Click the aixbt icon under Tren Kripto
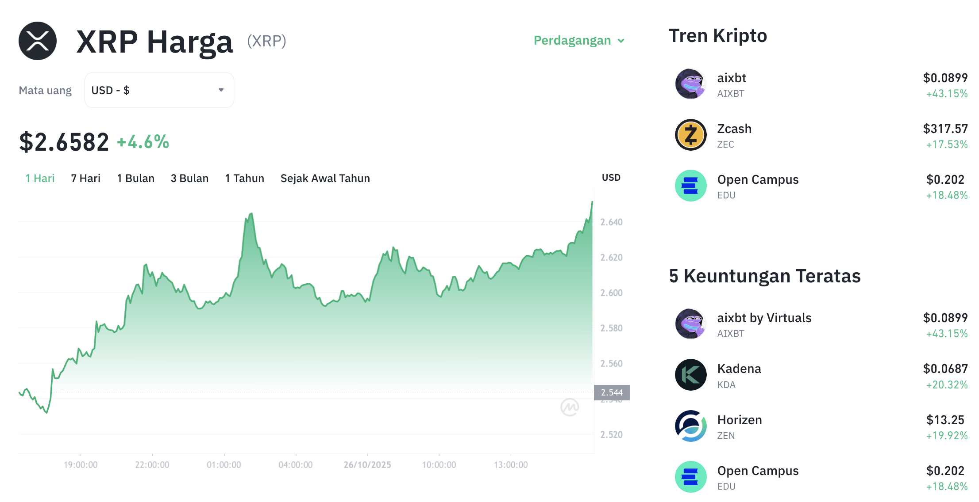The image size is (979, 502). [690, 84]
